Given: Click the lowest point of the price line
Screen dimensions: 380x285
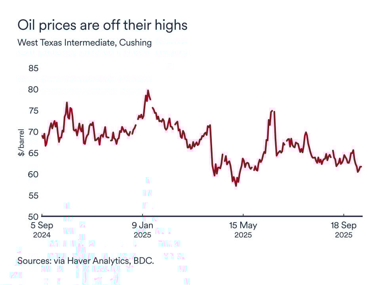Looking at the screenshot, I should pos(236,185).
